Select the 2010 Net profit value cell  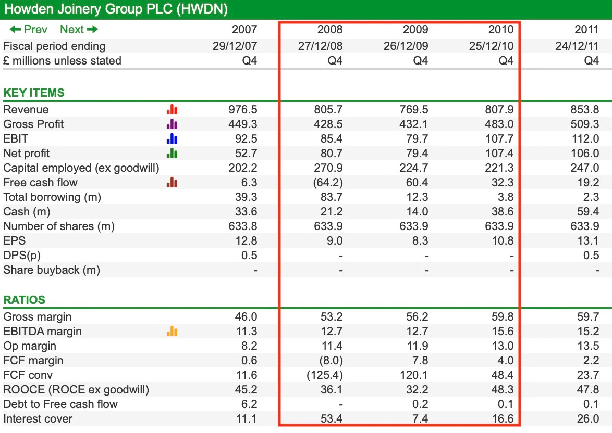point(500,154)
